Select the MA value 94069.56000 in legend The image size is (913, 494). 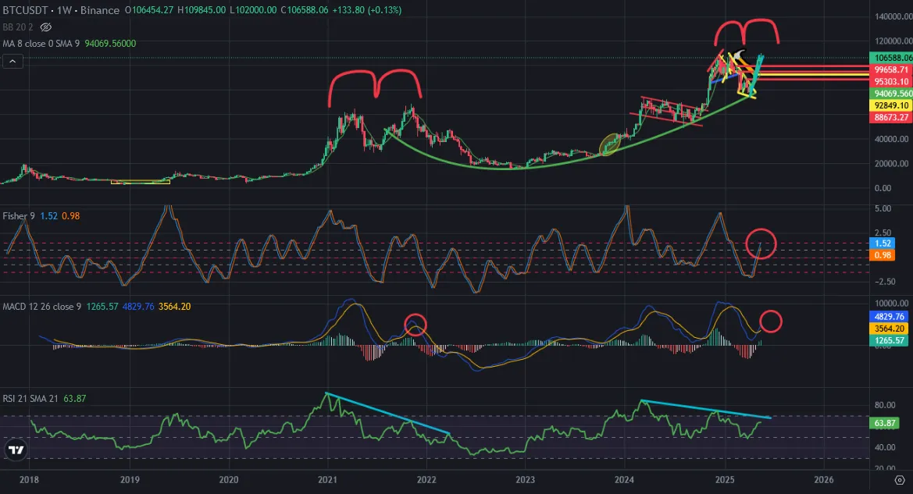pyautogui.click(x=110, y=44)
